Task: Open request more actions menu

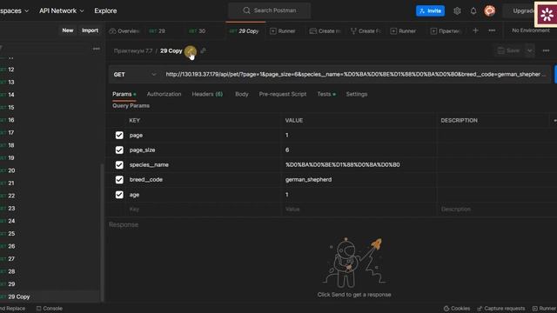Action: (x=546, y=50)
